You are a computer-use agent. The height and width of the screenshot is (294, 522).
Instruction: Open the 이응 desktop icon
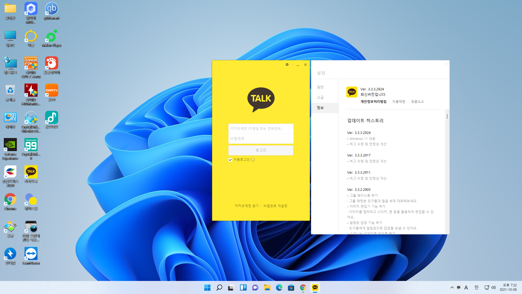pos(31,38)
